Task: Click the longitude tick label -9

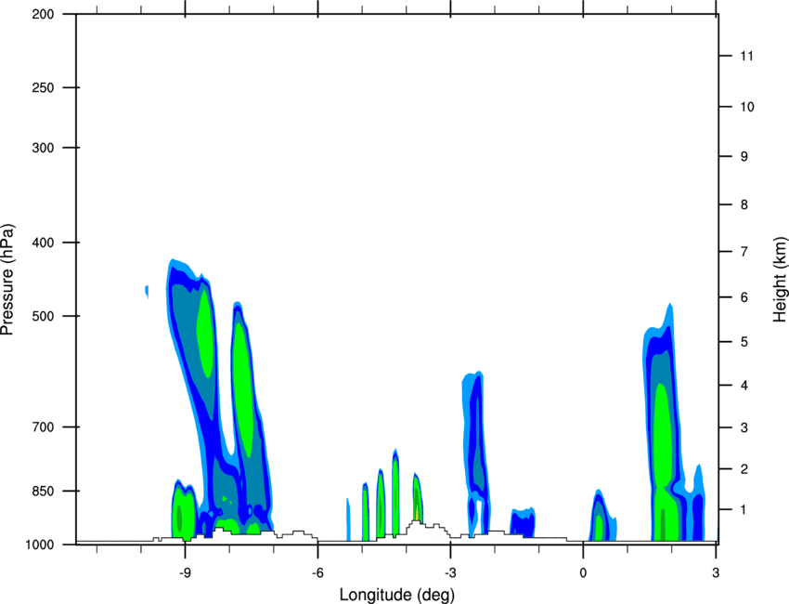Action: (x=185, y=572)
